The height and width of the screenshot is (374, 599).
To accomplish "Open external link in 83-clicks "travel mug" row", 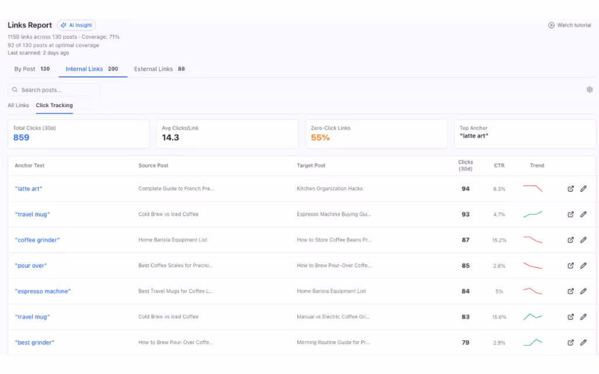I will click(571, 317).
